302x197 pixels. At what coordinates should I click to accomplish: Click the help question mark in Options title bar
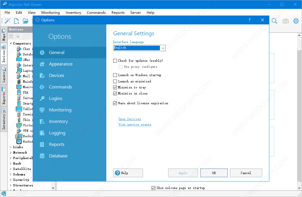(249, 20)
